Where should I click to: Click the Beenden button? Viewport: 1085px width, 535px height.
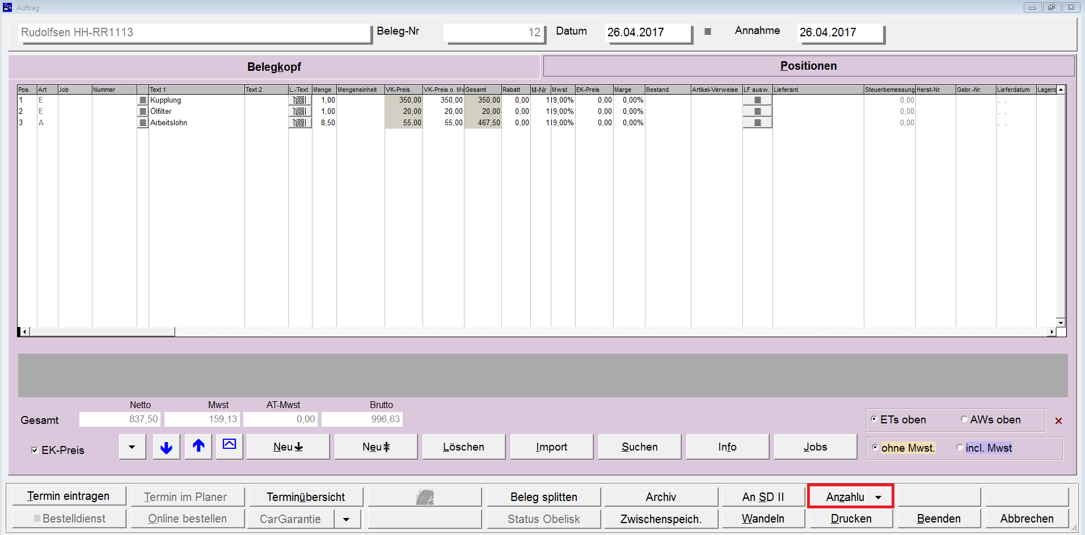pos(939,519)
